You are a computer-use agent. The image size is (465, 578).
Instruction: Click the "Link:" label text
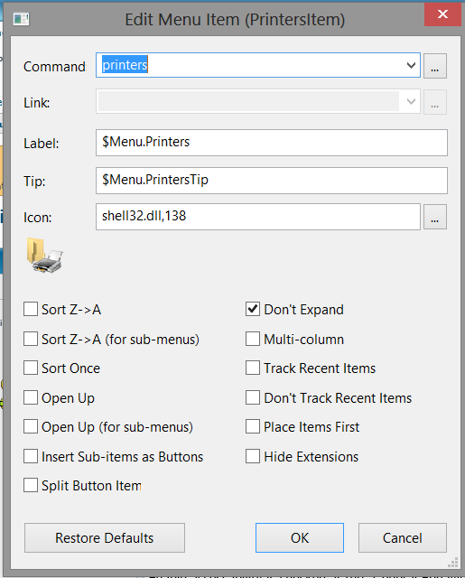pyautogui.click(x=36, y=102)
